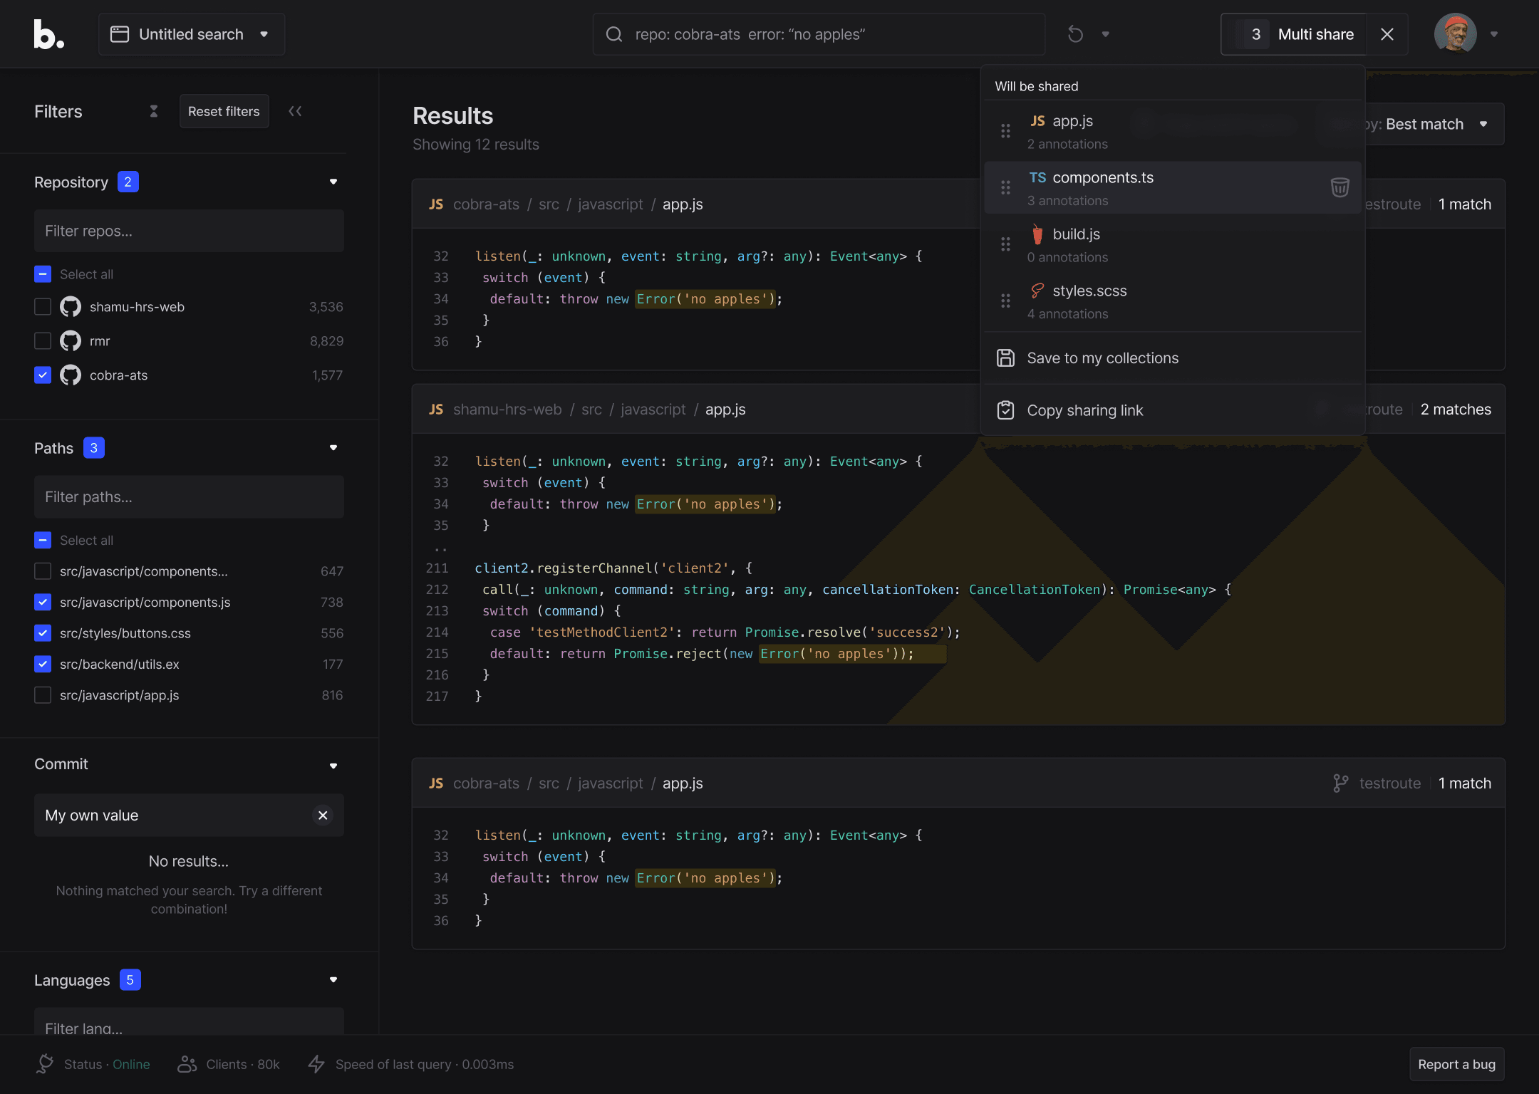Click the Reset filters button
1539x1094 pixels.
click(x=224, y=111)
